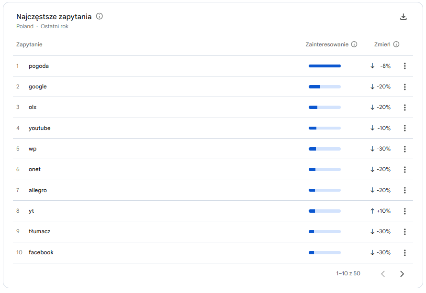426x293 pixels.
Task: Expand options menu for onet row
Action: (404, 169)
